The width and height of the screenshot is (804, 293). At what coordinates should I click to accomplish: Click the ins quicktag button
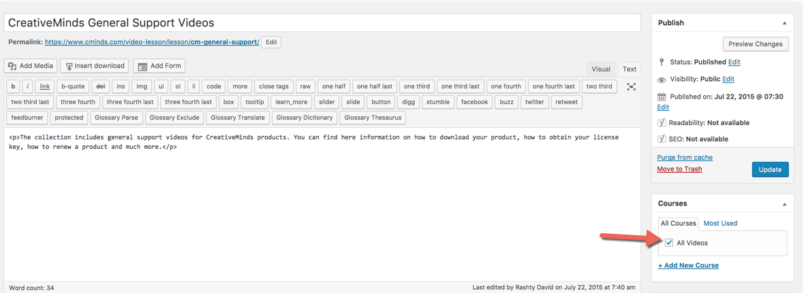(x=121, y=86)
